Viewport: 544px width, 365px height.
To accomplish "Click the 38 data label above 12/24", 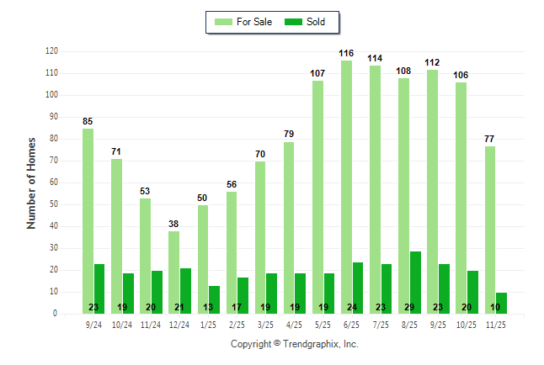I will (174, 225).
